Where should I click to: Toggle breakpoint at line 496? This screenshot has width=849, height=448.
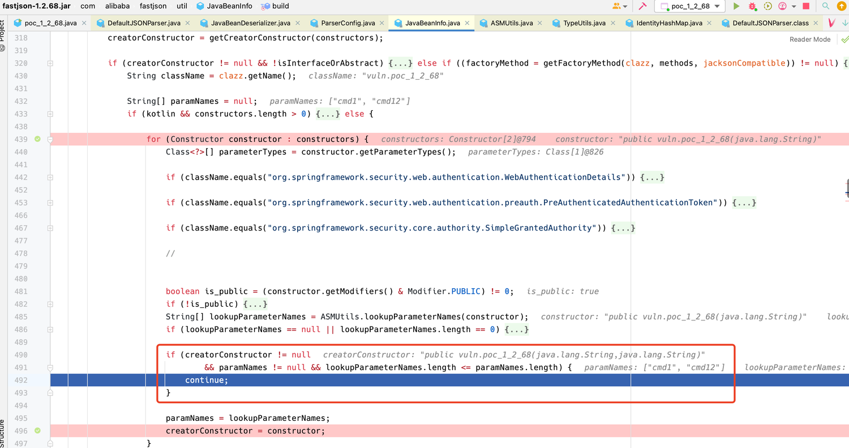point(37,430)
